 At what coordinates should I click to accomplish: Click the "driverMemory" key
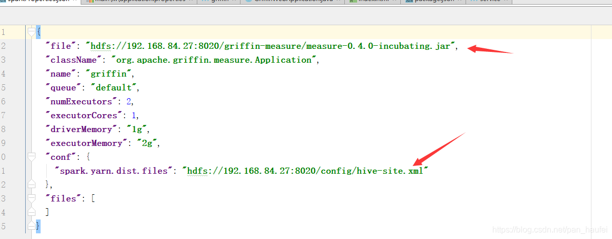click(x=82, y=129)
